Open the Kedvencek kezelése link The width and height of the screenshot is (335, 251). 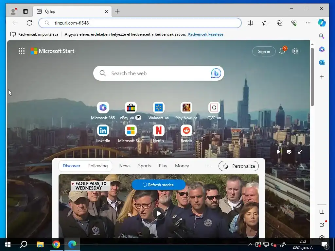205,34
